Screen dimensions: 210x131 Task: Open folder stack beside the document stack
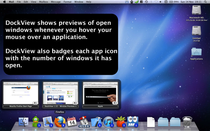[163, 122]
